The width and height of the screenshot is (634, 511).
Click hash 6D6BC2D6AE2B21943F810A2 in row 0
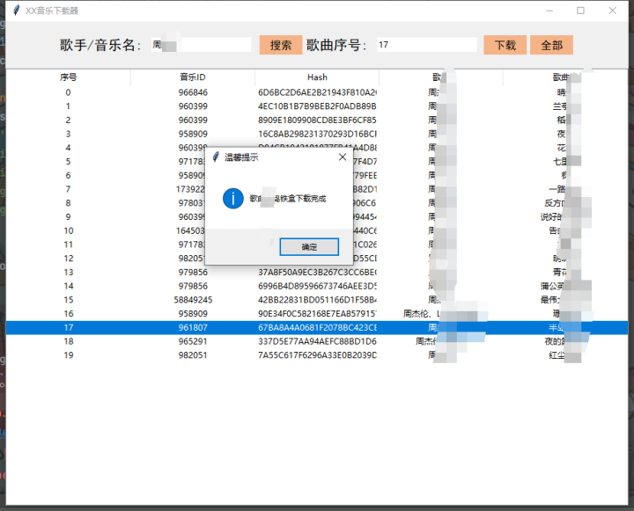click(317, 92)
